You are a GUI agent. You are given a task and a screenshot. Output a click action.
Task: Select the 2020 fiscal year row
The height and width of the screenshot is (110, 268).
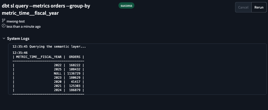click(58, 82)
